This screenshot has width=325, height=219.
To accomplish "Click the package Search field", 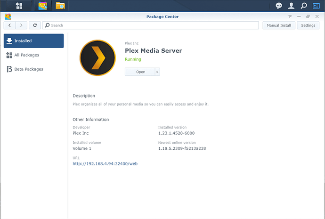I will pyautogui.click(x=151, y=25).
